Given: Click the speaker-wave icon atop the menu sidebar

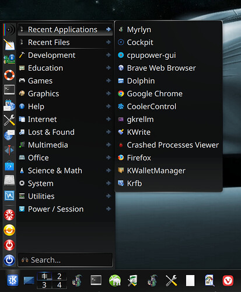Looking at the screenshot, I should point(9,30).
